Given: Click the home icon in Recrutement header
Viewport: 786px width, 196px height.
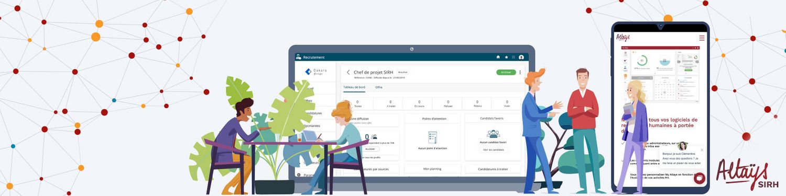Looking at the screenshot, I should [x=498, y=57].
